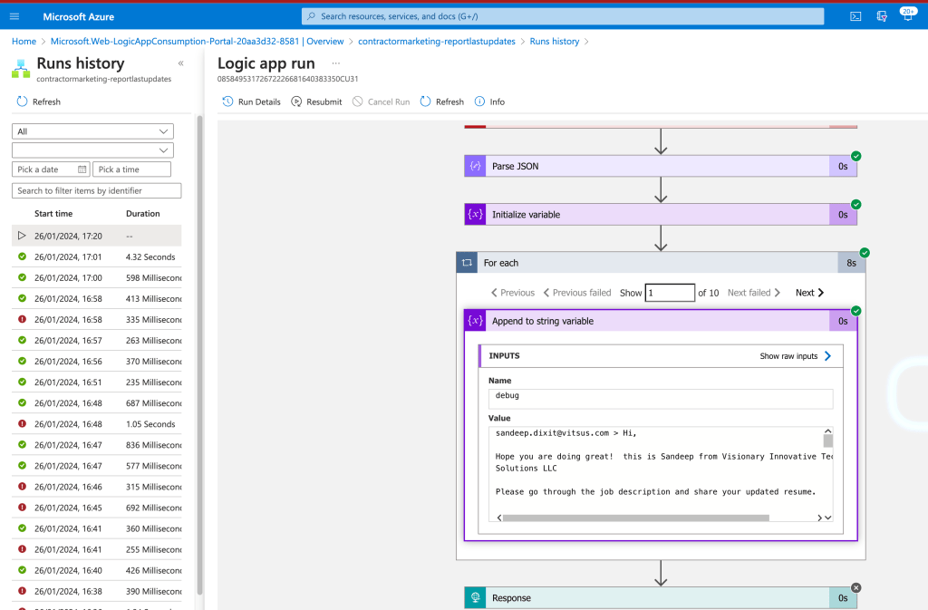This screenshot has width=928, height=610.
Task: Collapse the For each header
Action: (x=661, y=263)
